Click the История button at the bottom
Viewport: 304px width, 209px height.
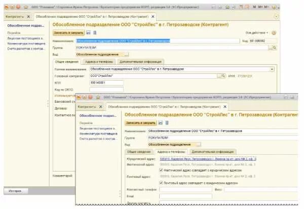(x=15, y=191)
